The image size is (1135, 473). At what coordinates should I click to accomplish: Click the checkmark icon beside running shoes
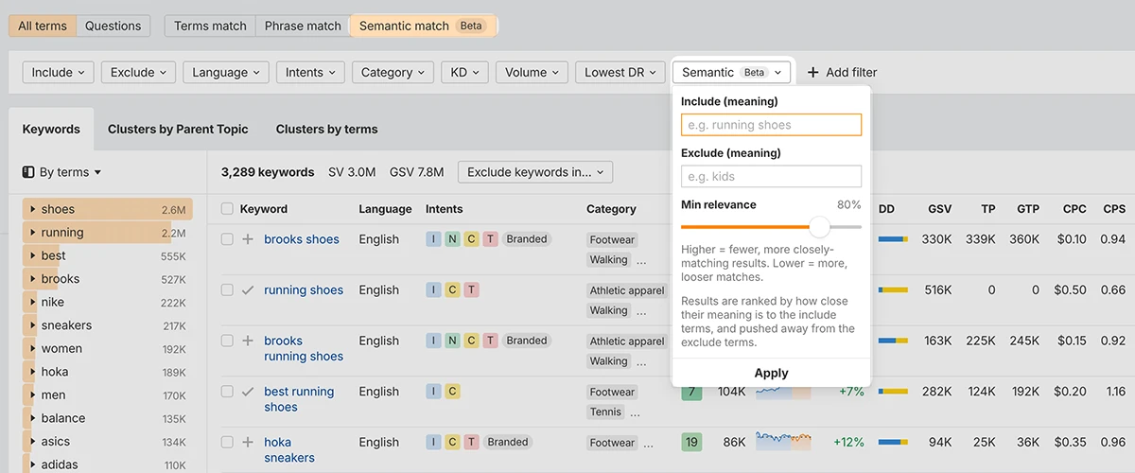click(x=248, y=290)
